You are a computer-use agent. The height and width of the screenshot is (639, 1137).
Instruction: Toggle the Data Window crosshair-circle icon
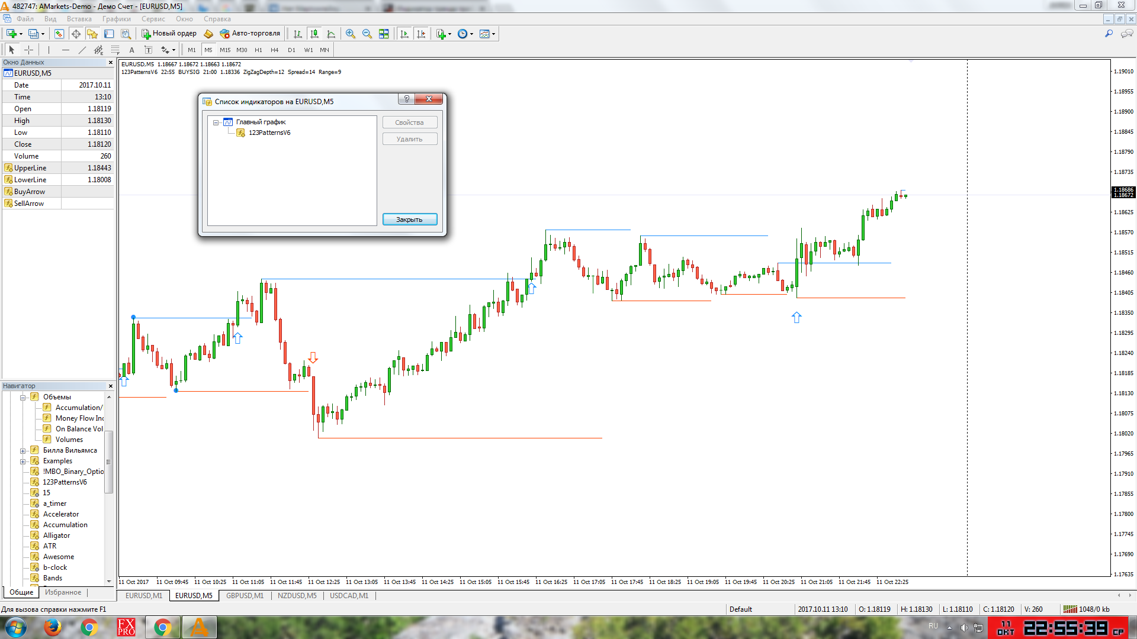[76, 34]
